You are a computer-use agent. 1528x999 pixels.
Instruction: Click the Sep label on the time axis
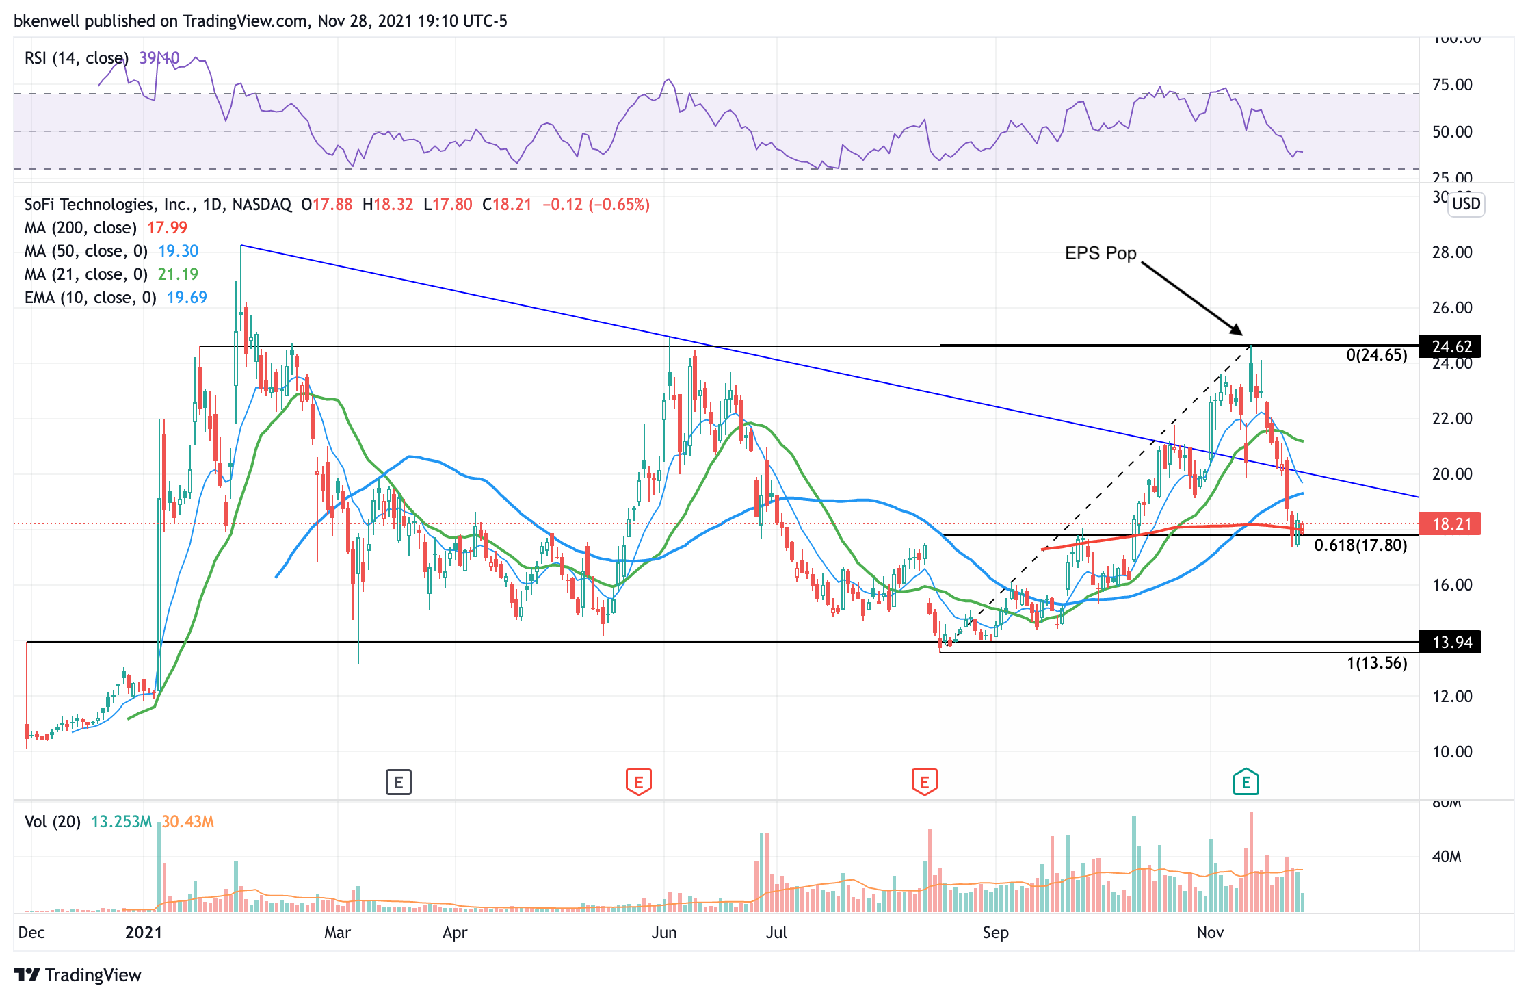[x=995, y=933]
